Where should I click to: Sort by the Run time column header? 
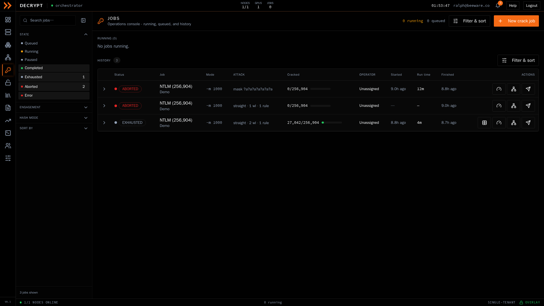[x=424, y=75]
